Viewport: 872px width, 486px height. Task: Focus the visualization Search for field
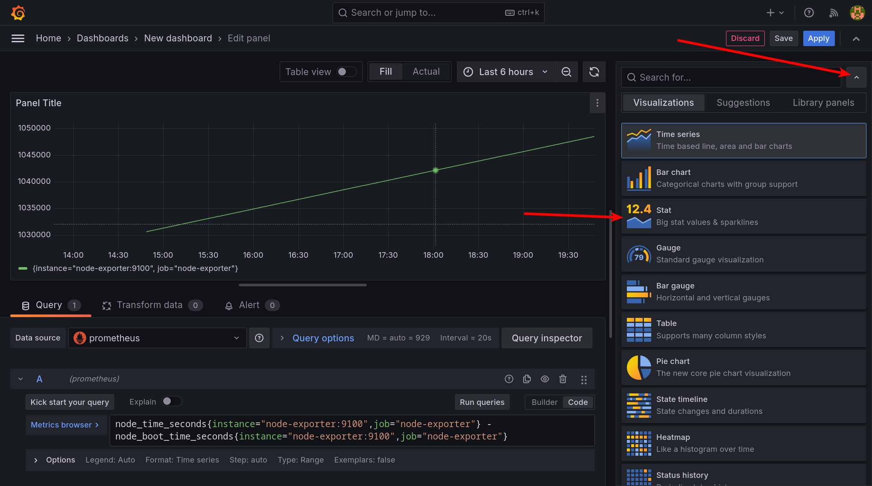click(x=731, y=77)
